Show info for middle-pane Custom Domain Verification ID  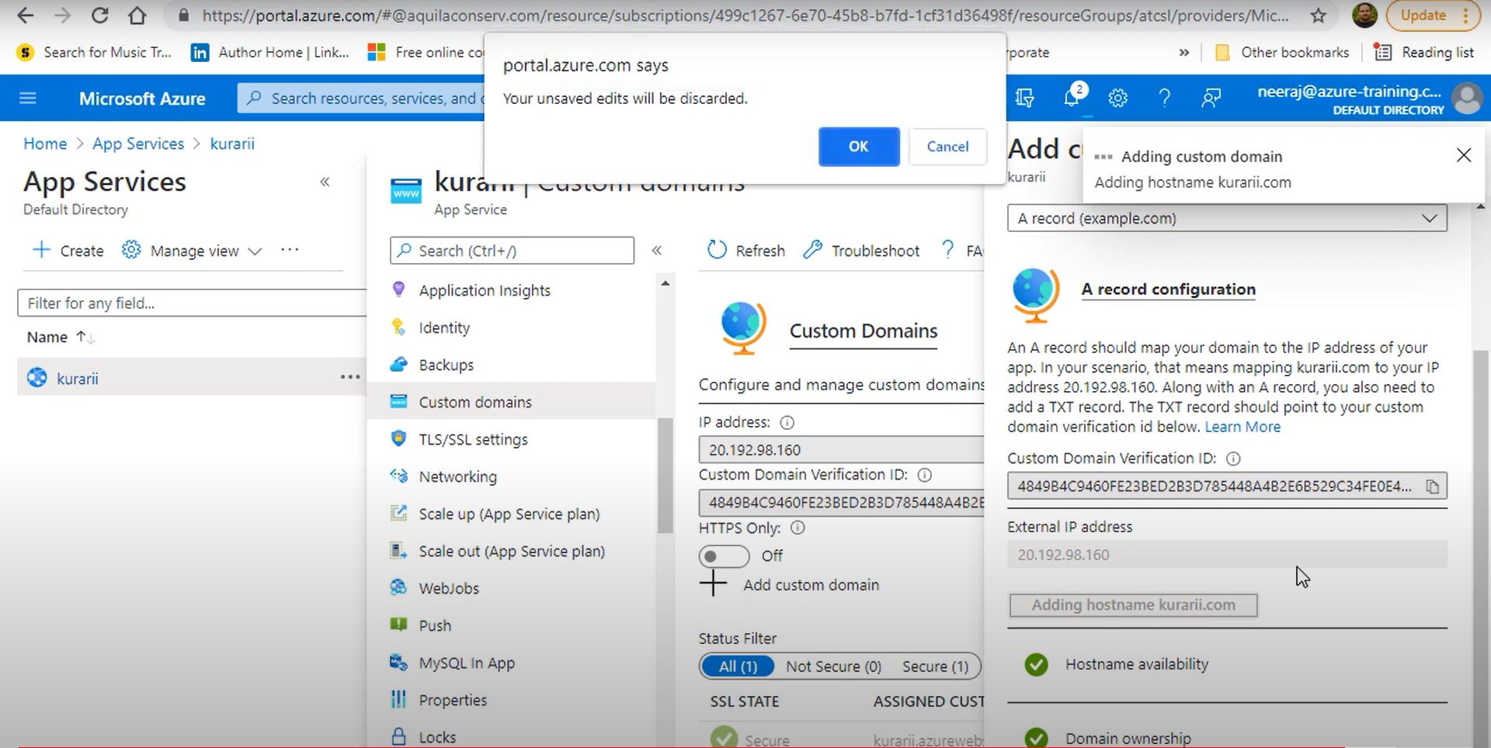[x=924, y=475]
